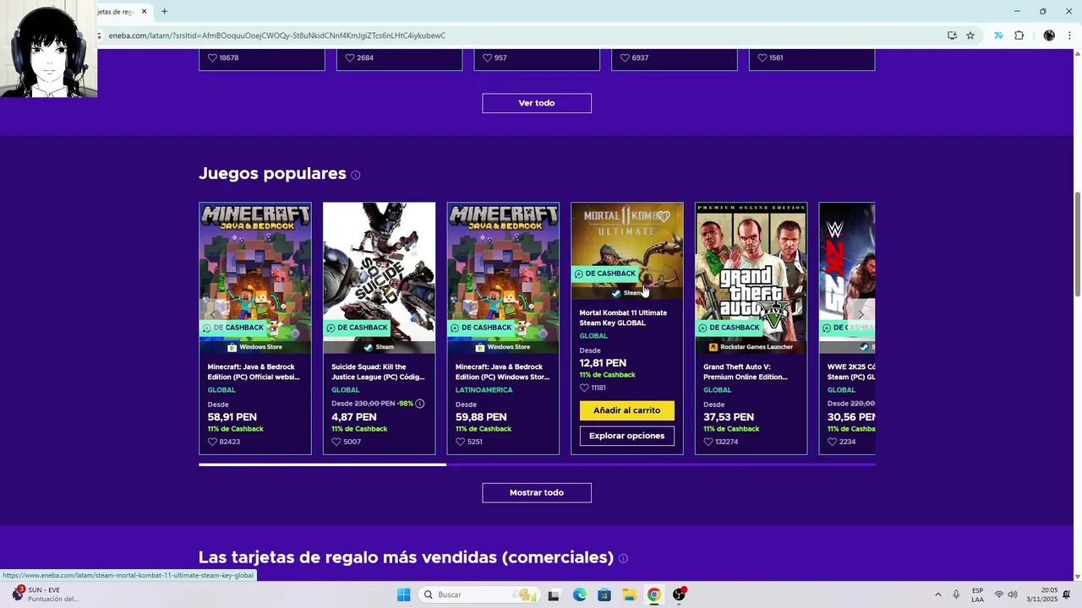Click discount info icon on Suicide Squad card
The width and height of the screenshot is (1082, 608).
(420, 404)
